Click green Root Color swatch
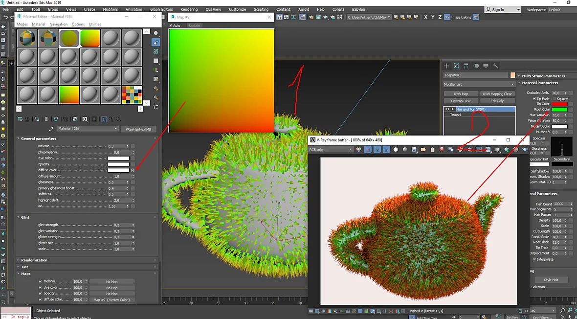Image resolution: width=577 pixels, height=319 pixels. 559,110
